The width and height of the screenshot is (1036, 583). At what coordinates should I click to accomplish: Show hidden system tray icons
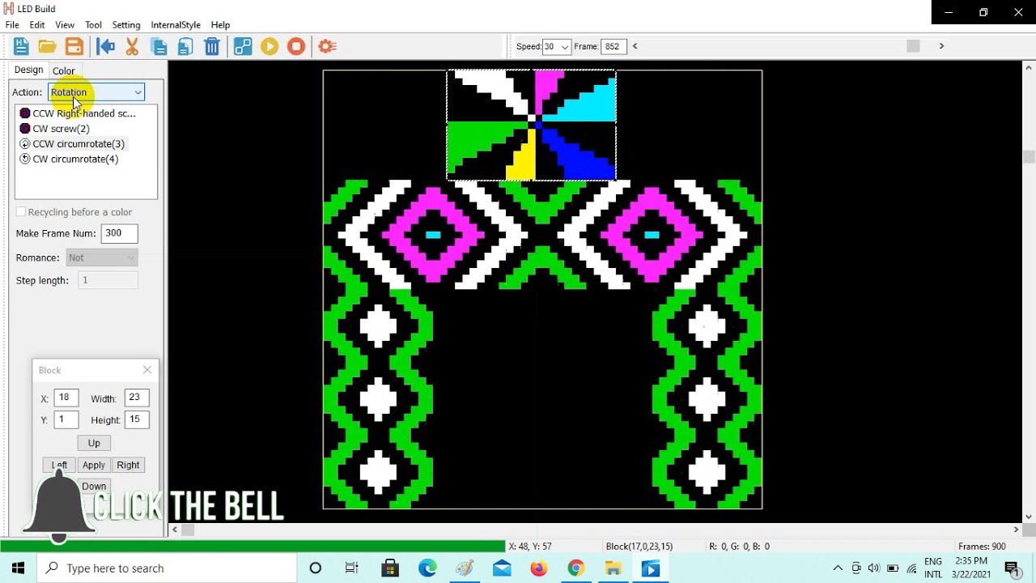(838, 568)
